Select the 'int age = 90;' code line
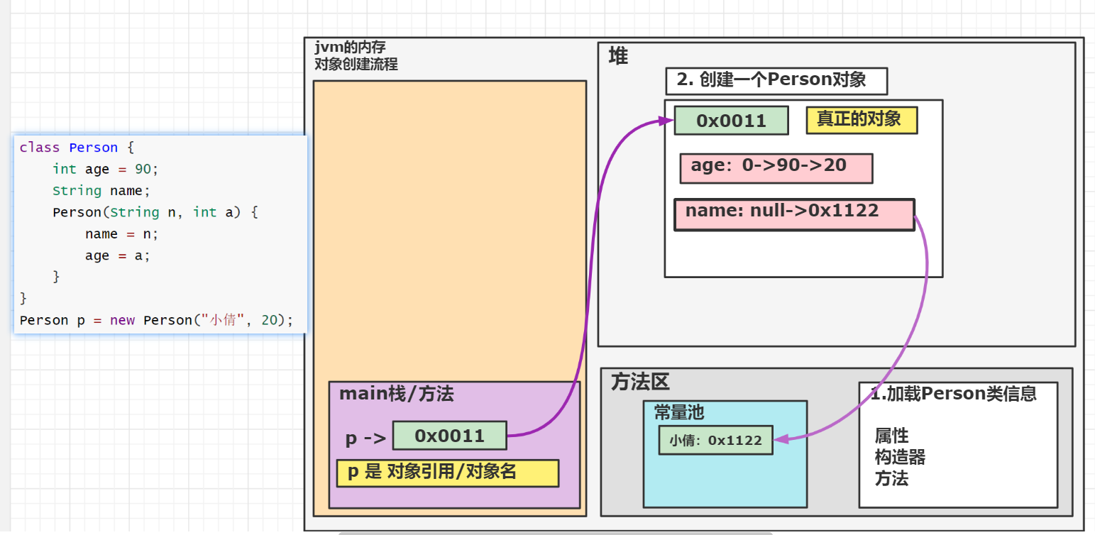The width and height of the screenshot is (1095, 535). pos(106,169)
